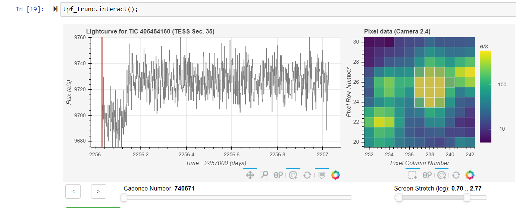Click the 'Pixel Row Number' y-axis label
Image resolution: width=516 pixels, height=208 pixels.
(348, 92)
